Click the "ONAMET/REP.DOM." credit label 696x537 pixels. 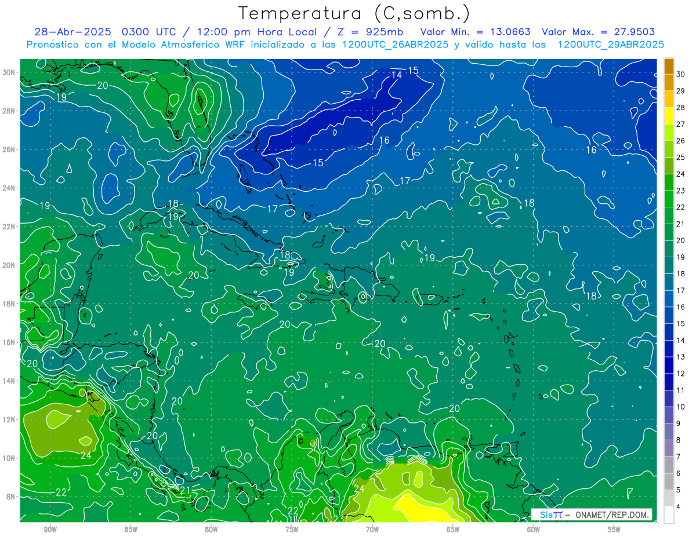[x=612, y=514]
